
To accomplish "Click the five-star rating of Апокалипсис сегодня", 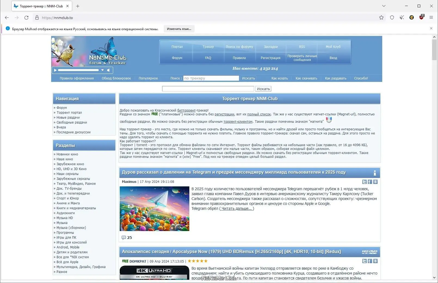I will 198,261.
